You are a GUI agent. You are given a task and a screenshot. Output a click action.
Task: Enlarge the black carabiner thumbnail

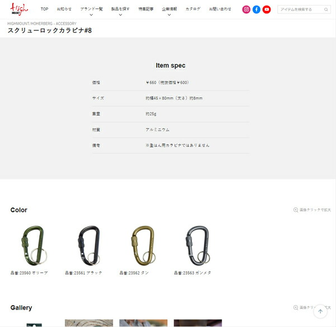[x=89, y=245]
